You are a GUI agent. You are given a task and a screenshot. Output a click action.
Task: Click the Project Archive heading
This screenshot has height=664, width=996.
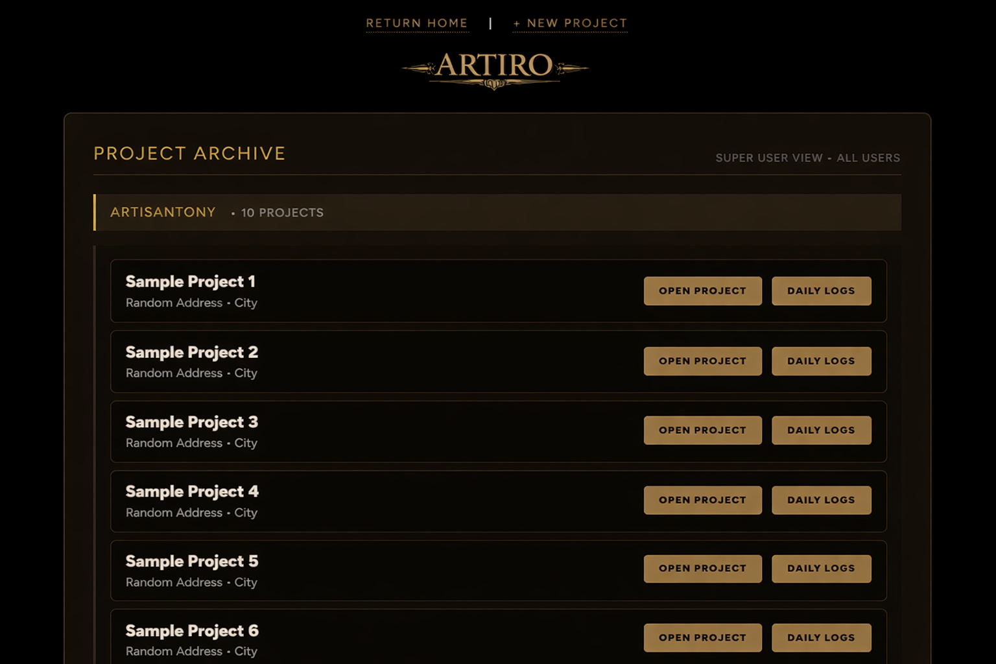point(189,154)
